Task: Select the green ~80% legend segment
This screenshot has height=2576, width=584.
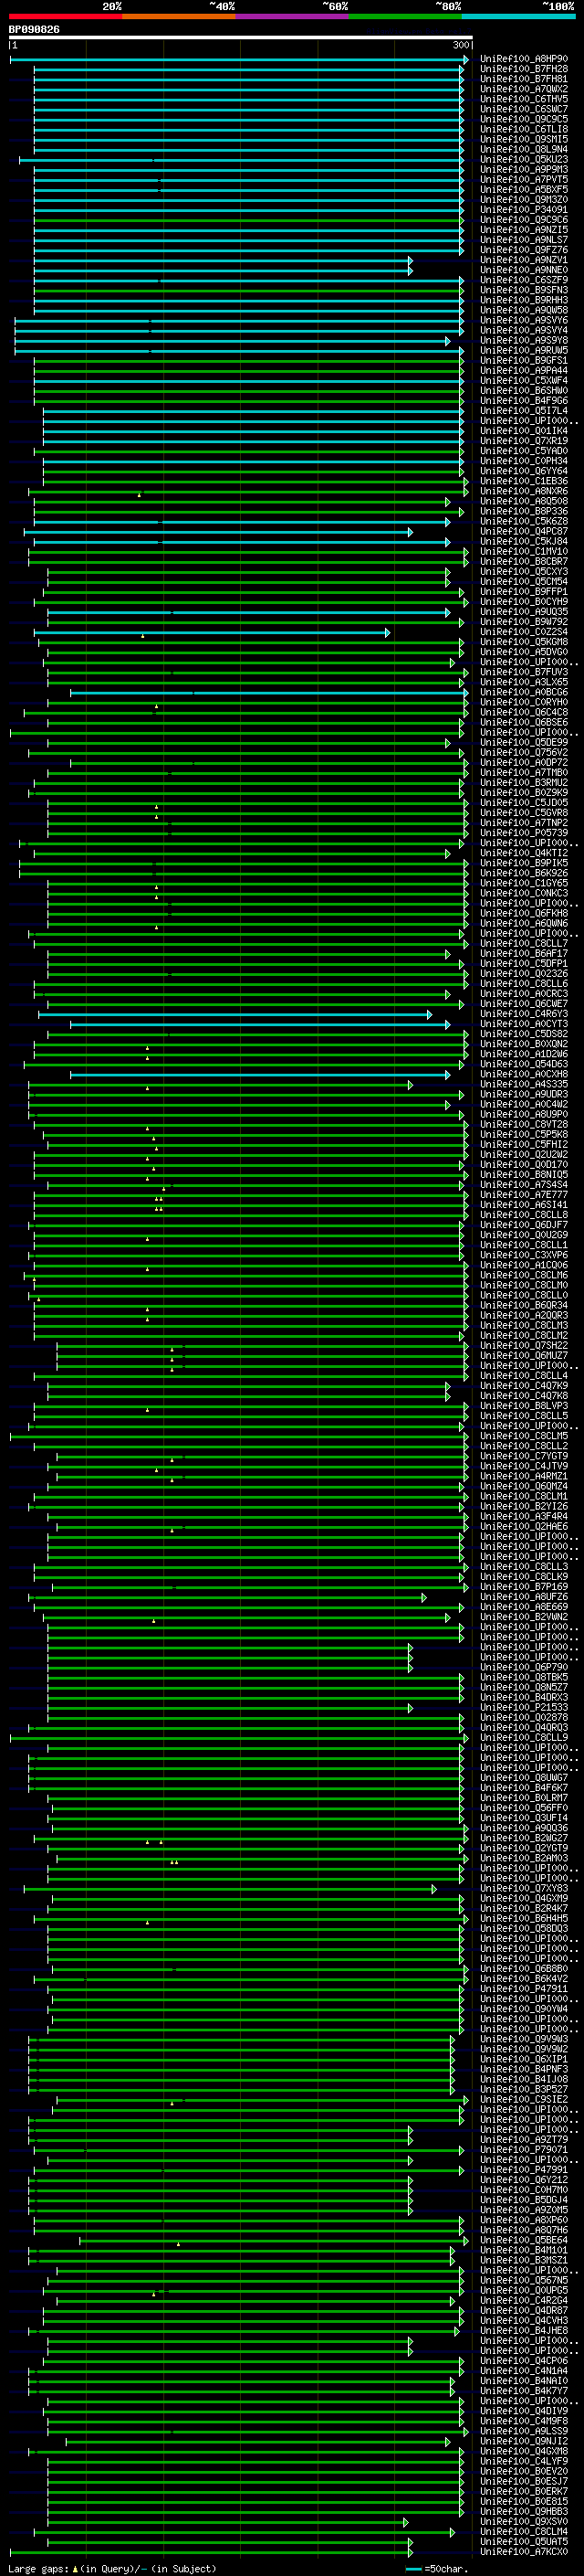Action: (x=405, y=16)
